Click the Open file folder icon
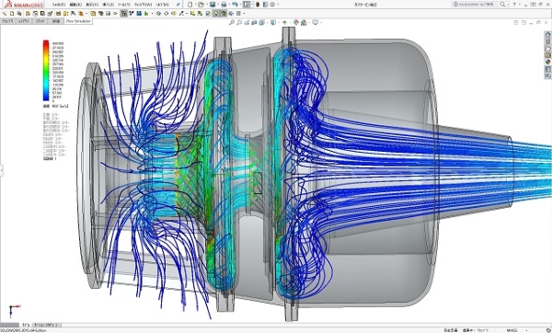Viewport: 552px width, 333px height. point(201,5)
